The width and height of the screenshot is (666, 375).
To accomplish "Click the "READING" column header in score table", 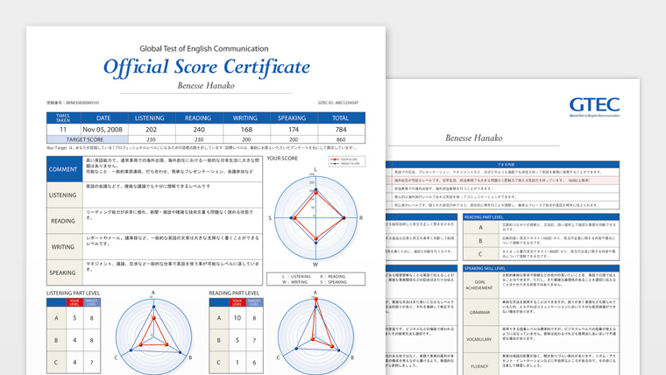I will [198, 118].
